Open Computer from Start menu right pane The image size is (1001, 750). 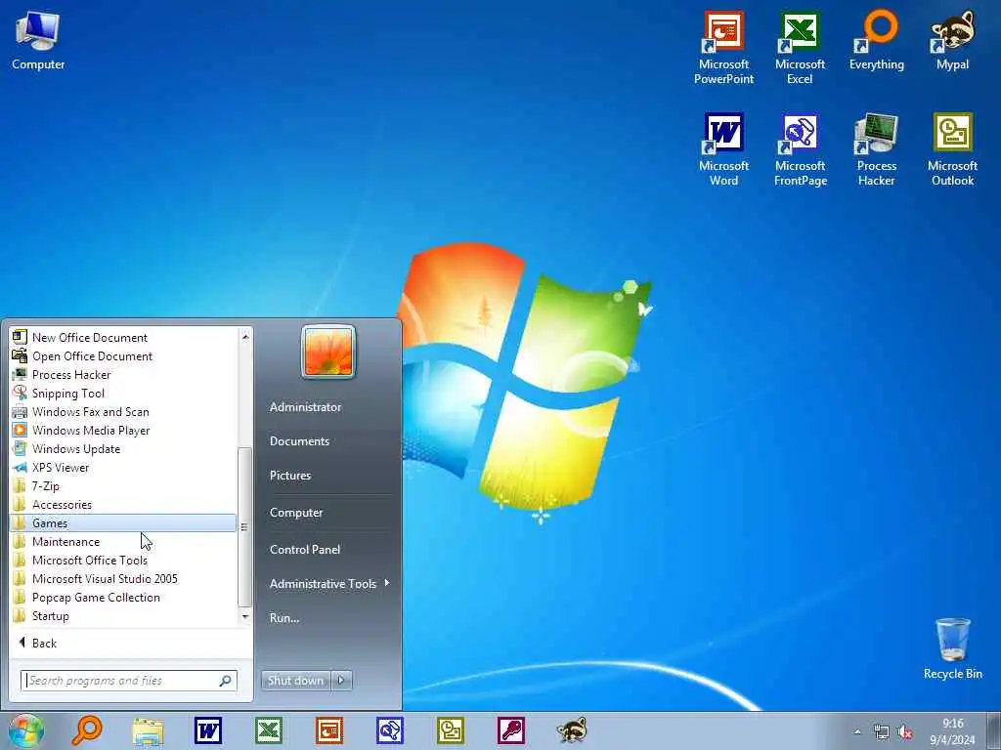[296, 513]
